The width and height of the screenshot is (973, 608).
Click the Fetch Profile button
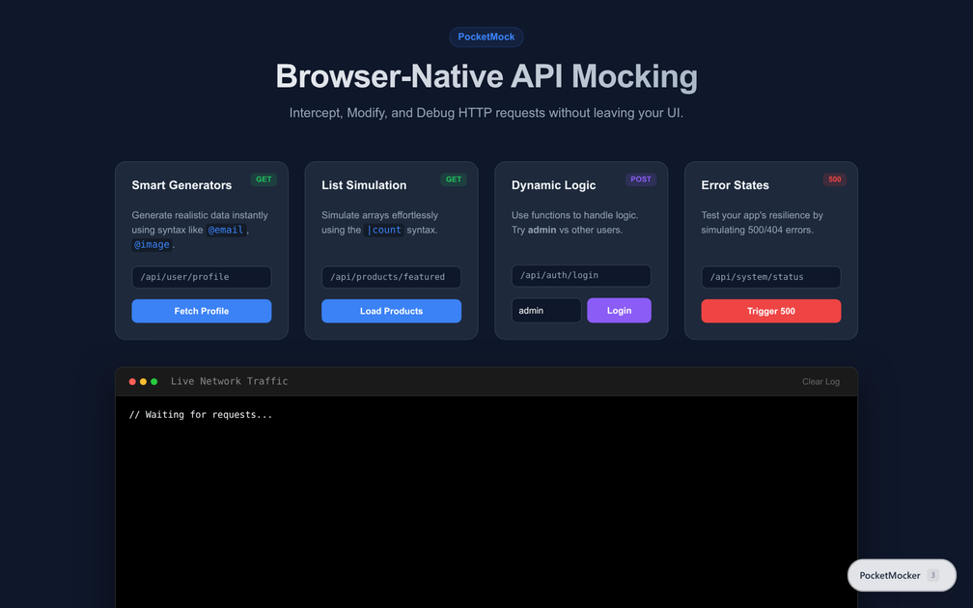pyautogui.click(x=201, y=311)
